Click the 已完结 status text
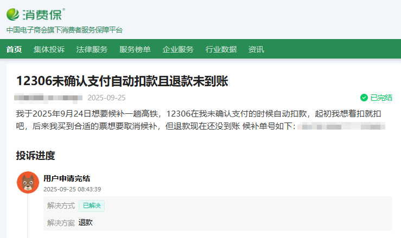The width and height of the screenshot is (401, 238). click(x=381, y=98)
